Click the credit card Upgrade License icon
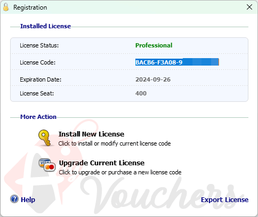This screenshot has height=217, width=258. 47,165
